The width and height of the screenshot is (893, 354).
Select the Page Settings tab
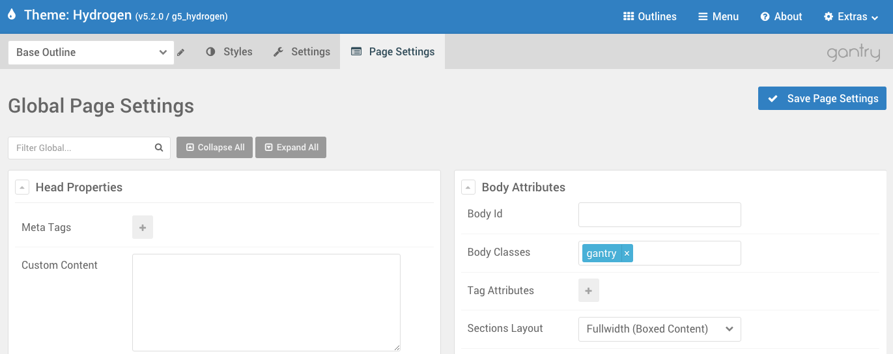pyautogui.click(x=392, y=51)
